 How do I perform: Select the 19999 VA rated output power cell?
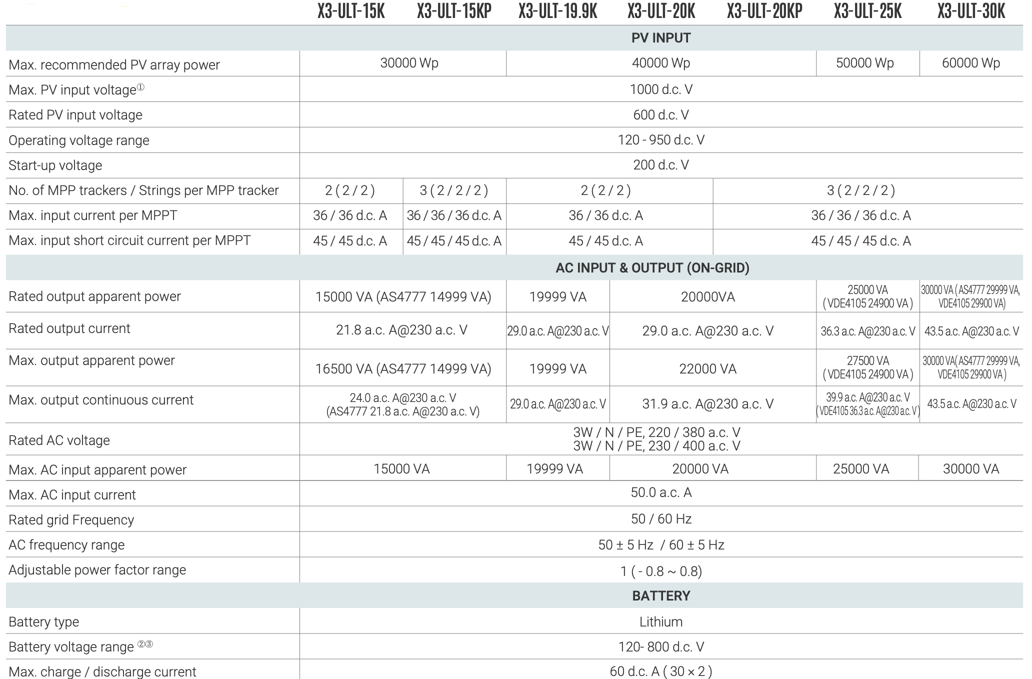[x=557, y=297]
